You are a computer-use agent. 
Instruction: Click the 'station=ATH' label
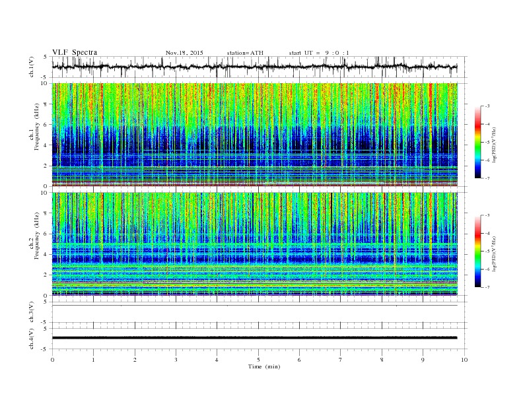(245, 53)
